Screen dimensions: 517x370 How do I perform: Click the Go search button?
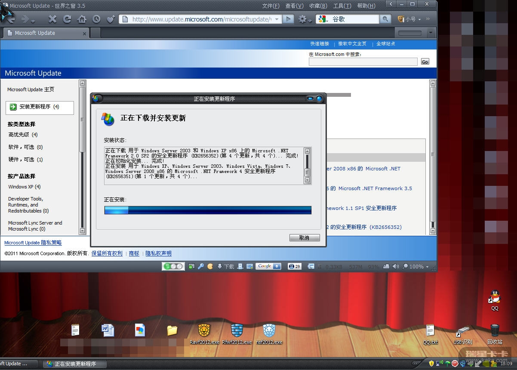(425, 62)
